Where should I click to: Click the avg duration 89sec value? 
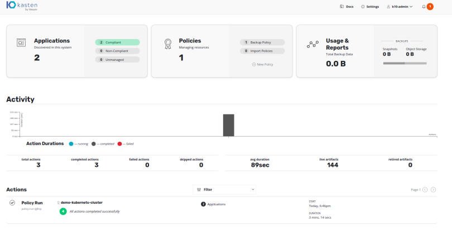click(x=260, y=165)
